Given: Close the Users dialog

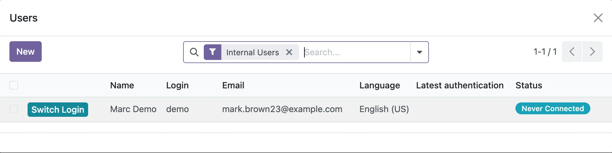Looking at the screenshot, I should [x=598, y=18].
